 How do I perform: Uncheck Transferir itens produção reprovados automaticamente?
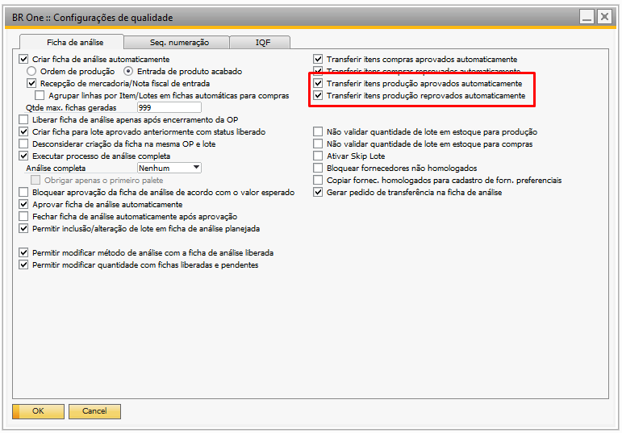click(x=318, y=96)
